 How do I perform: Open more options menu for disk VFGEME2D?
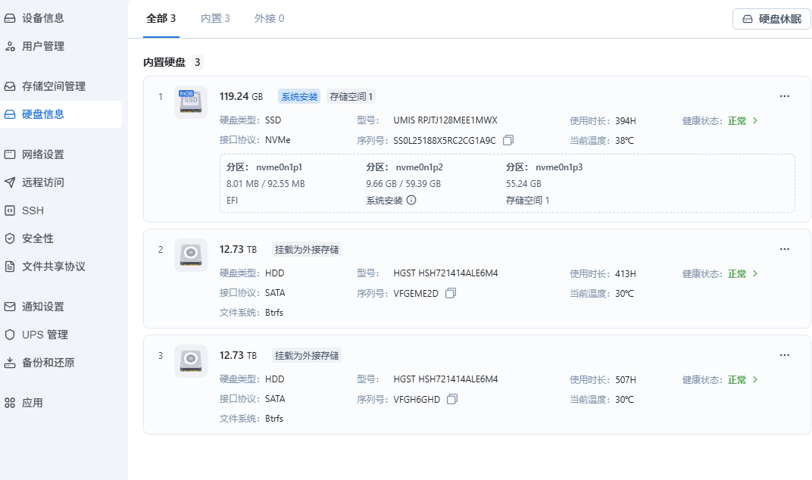[x=785, y=249]
